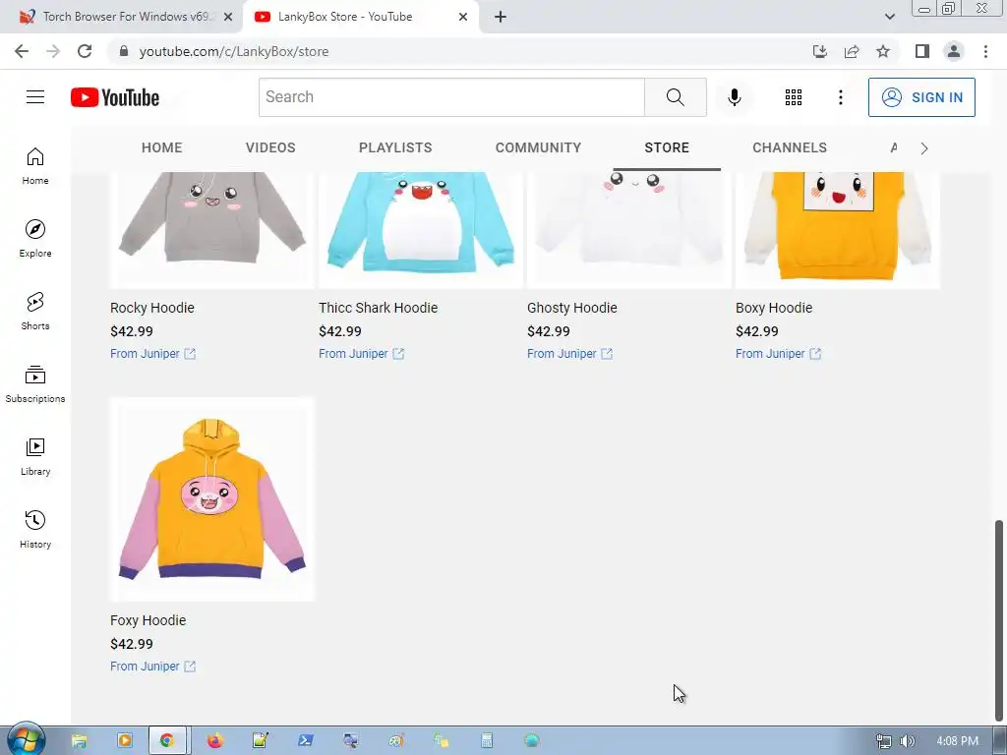Click the grey Rocky Hoodie image
Viewport: 1007px width, 755px height.
tap(212, 230)
